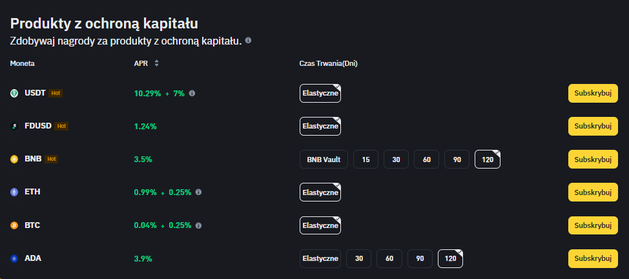Screen dimensions: 629x279
Task: Select 120-day duration for ADA
Action: tap(450, 258)
